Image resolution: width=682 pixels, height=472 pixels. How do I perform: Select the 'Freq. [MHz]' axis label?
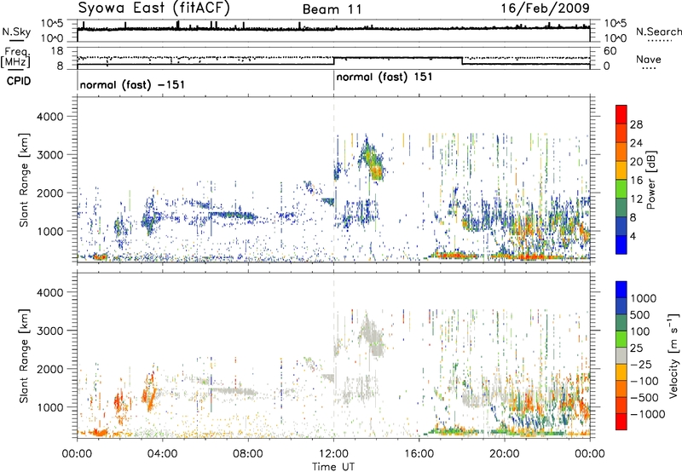click(15, 58)
